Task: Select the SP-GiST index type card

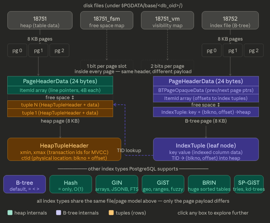Action: click(249, 184)
